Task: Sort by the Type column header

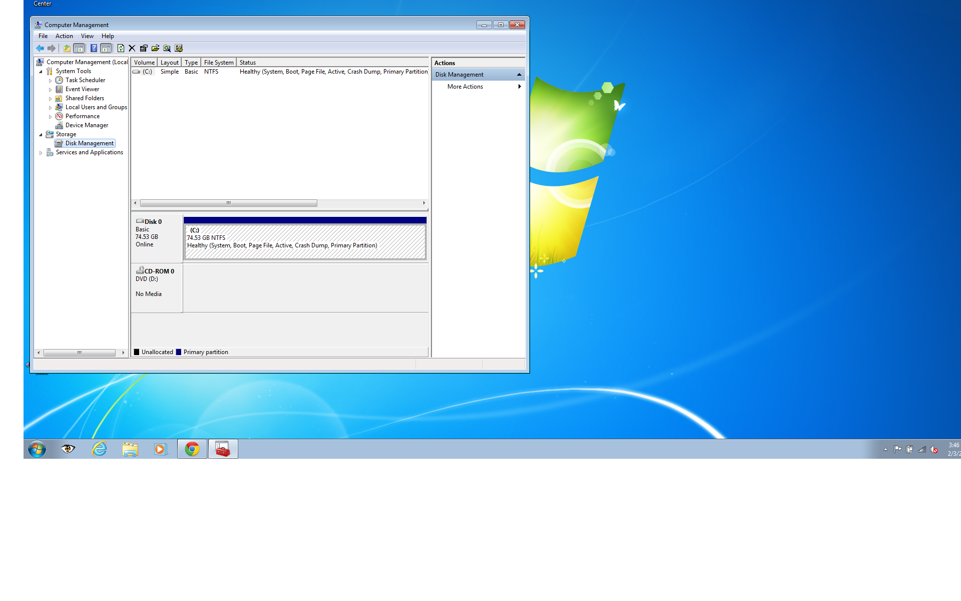Action: coord(191,63)
